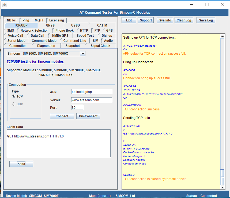Switch to the Ping tab
Viewport: 230px width, 198px height.
[x=26, y=20]
